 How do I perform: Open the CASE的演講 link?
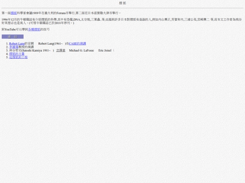click(x=77, y=43)
